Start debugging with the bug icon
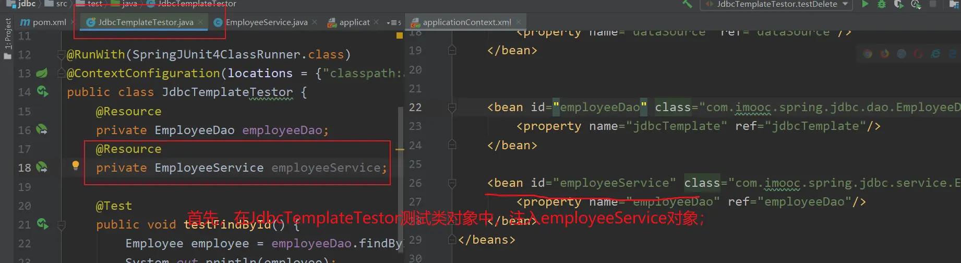This screenshot has height=263, width=961. pyautogui.click(x=882, y=4)
